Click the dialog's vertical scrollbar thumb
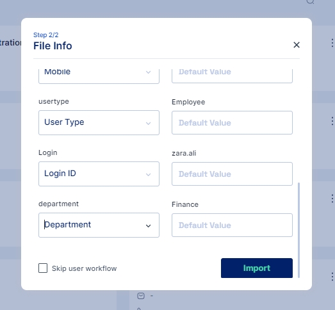 coord(298,230)
